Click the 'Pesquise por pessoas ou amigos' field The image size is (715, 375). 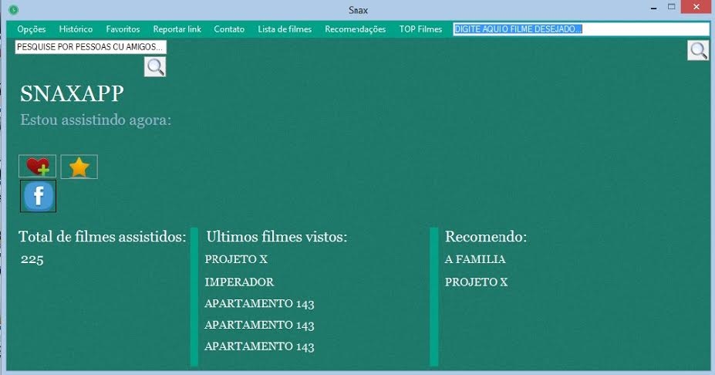click(90, 47)
